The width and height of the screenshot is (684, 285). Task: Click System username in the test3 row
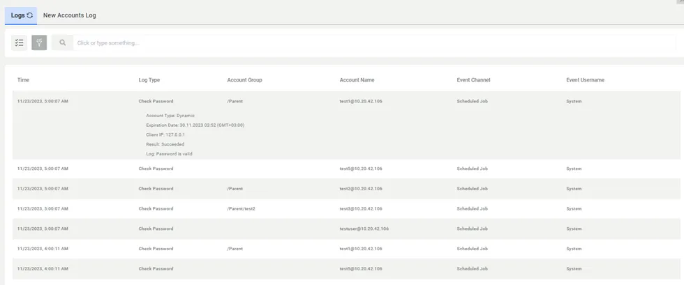pos(574,209)
